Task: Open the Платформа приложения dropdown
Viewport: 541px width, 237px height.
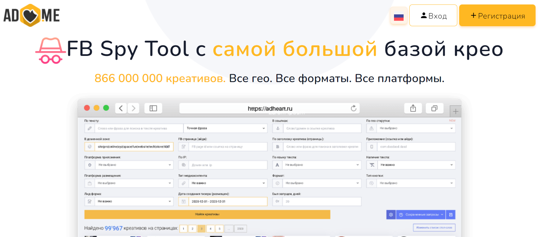Action: [134, 165]
